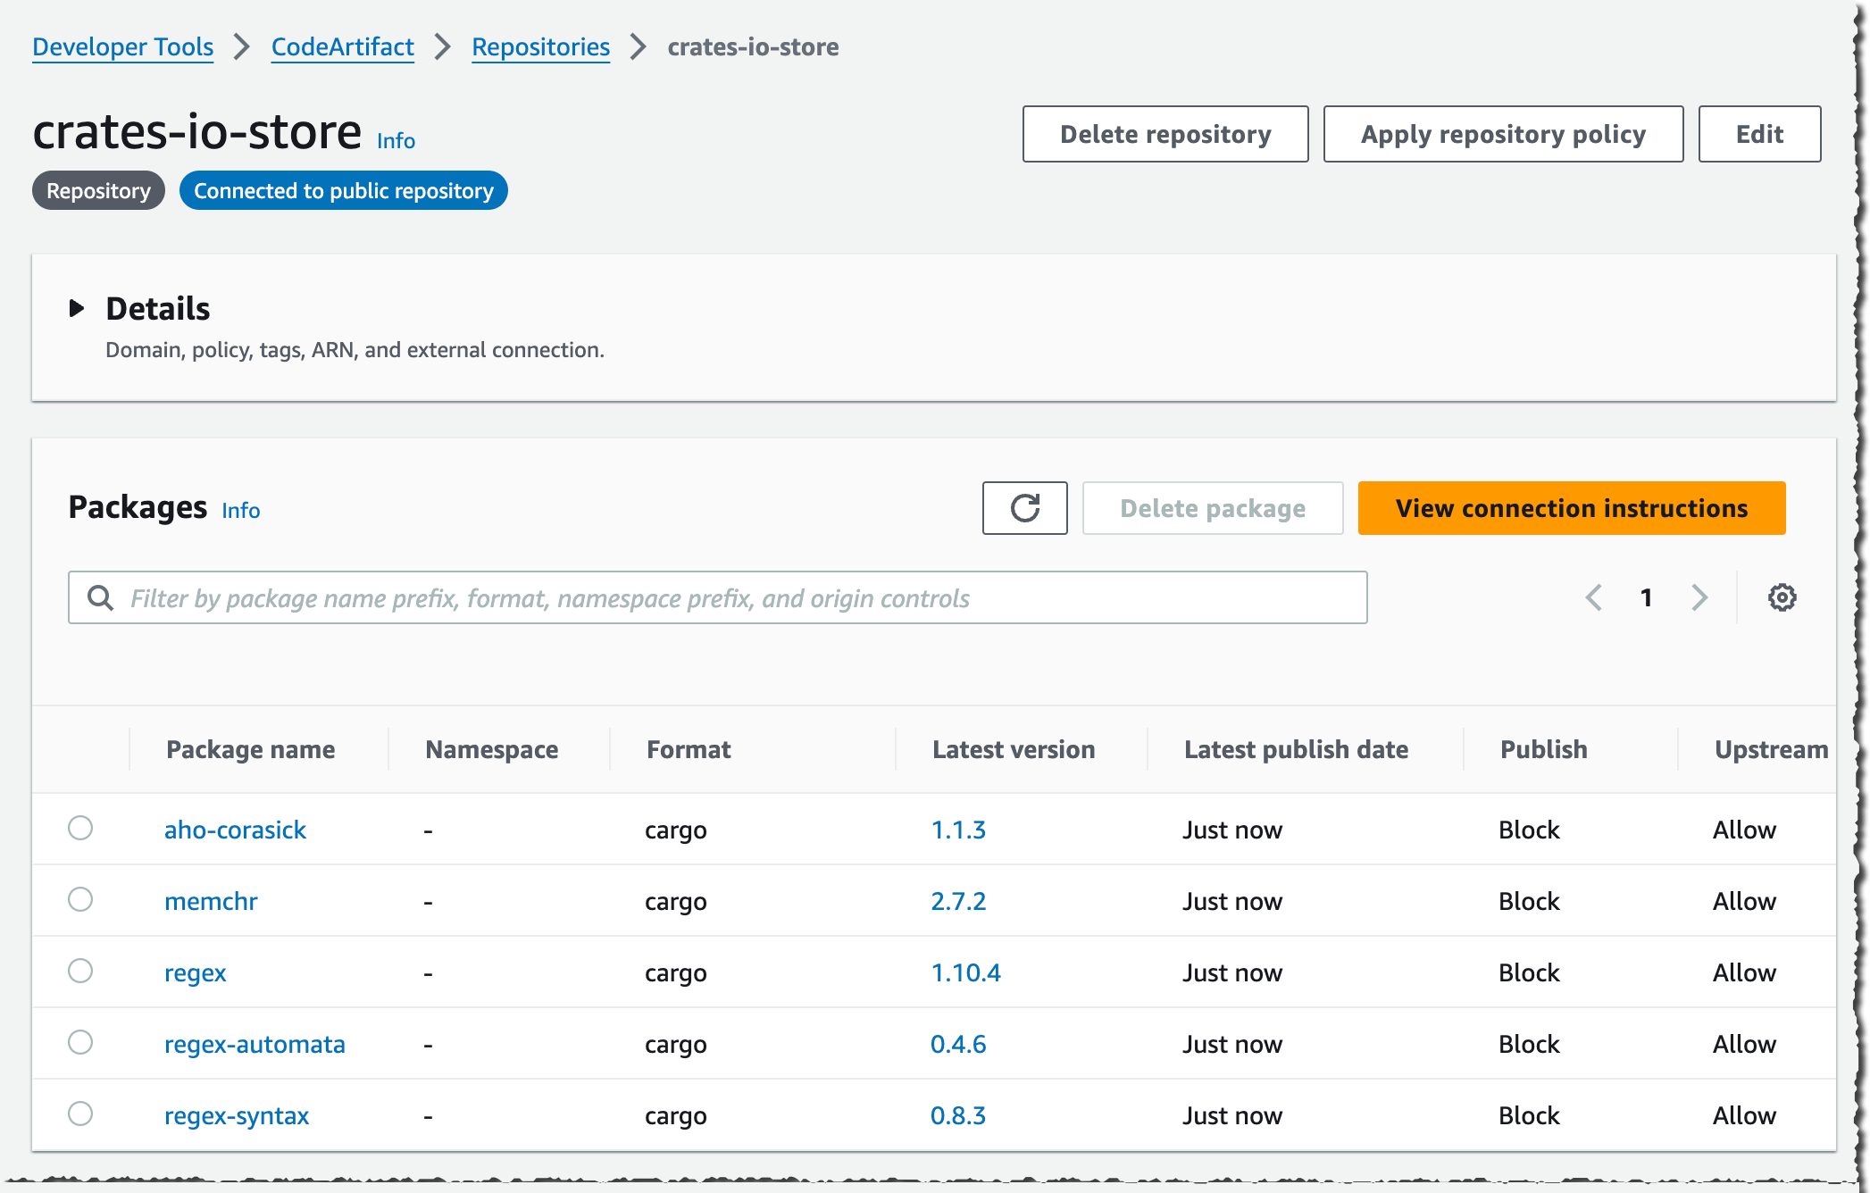Open CodeArtifact from the breadcrumb trail

tap(342, 46)
